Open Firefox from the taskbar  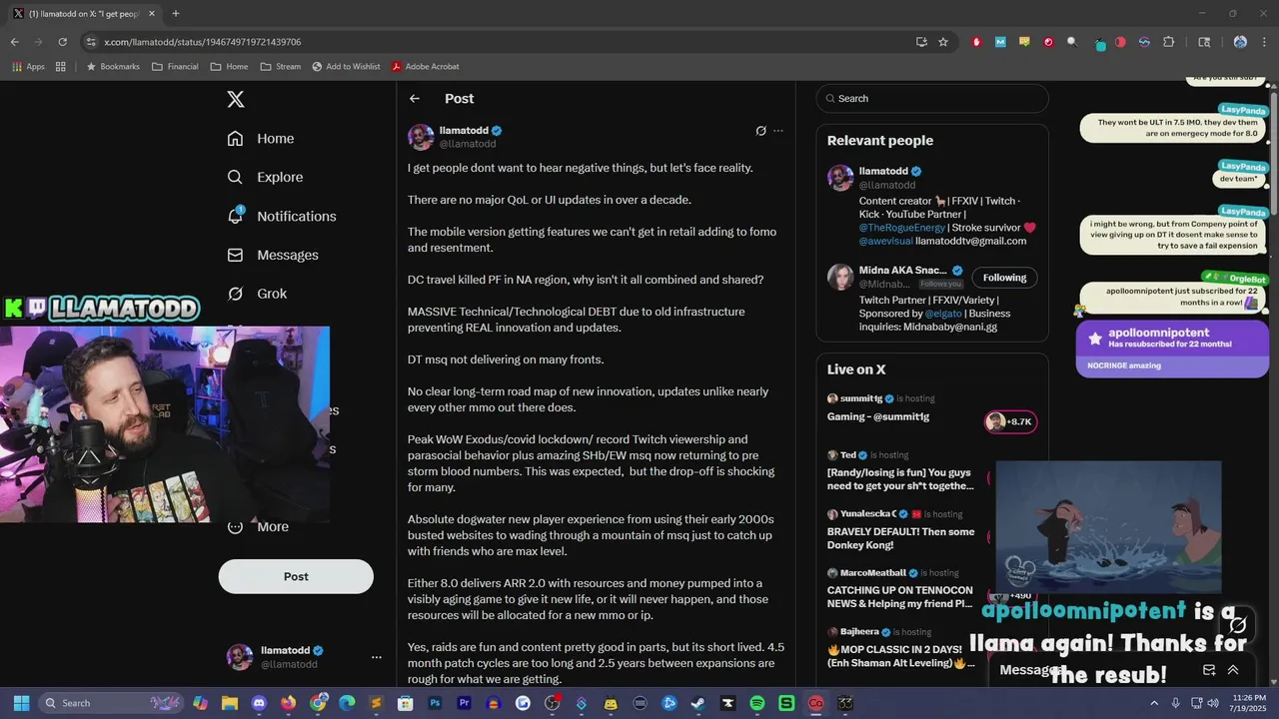coord(289,703)
